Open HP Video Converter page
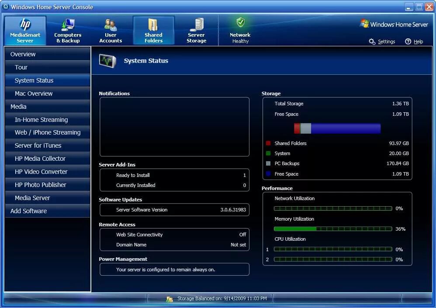Image resolution: width=436 pixels, height=308 pixels. click(x=48, y=172)
